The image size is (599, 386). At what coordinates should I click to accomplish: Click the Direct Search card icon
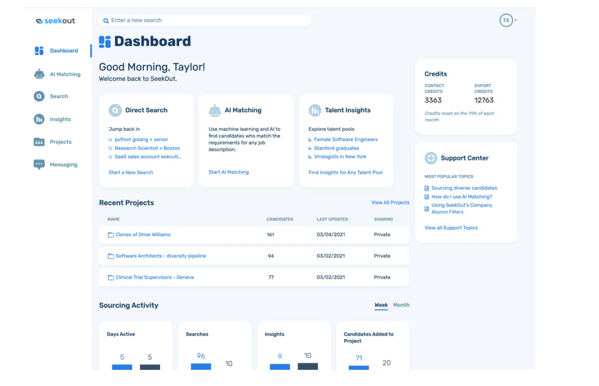coord(115,110)
